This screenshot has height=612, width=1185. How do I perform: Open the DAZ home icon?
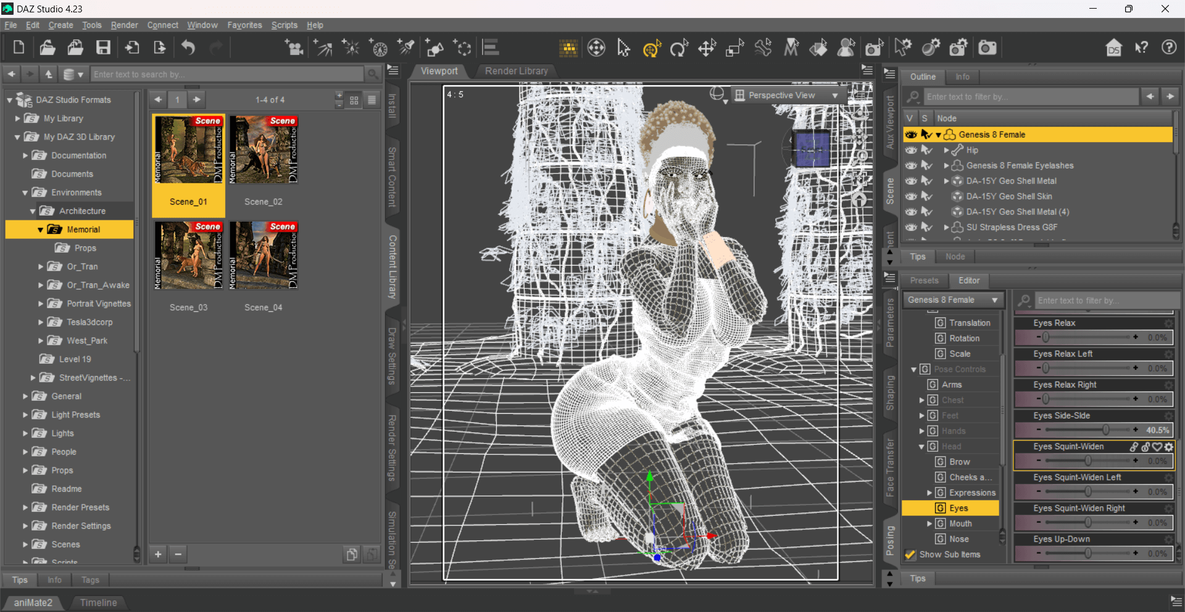click(1113, 48)
